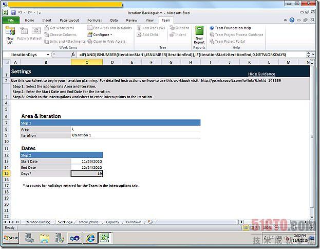Open the File tab

coord(11,20)
